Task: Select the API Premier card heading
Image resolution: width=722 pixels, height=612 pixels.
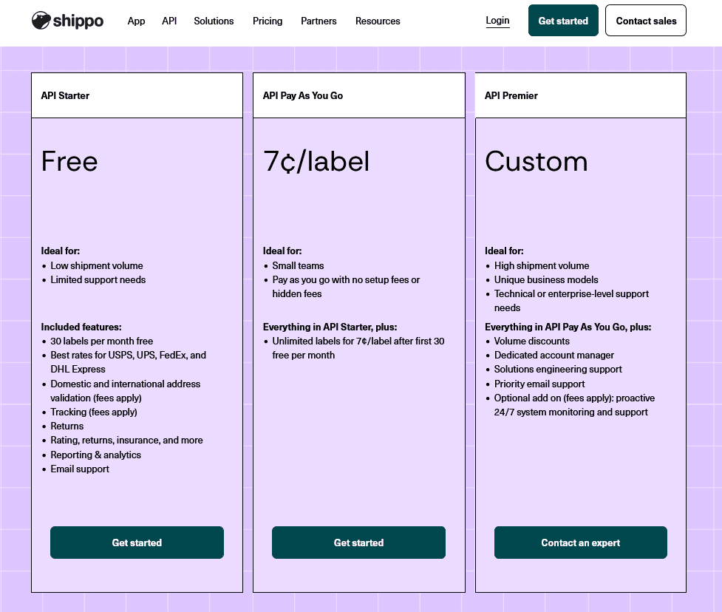Action: coord(511,96)
